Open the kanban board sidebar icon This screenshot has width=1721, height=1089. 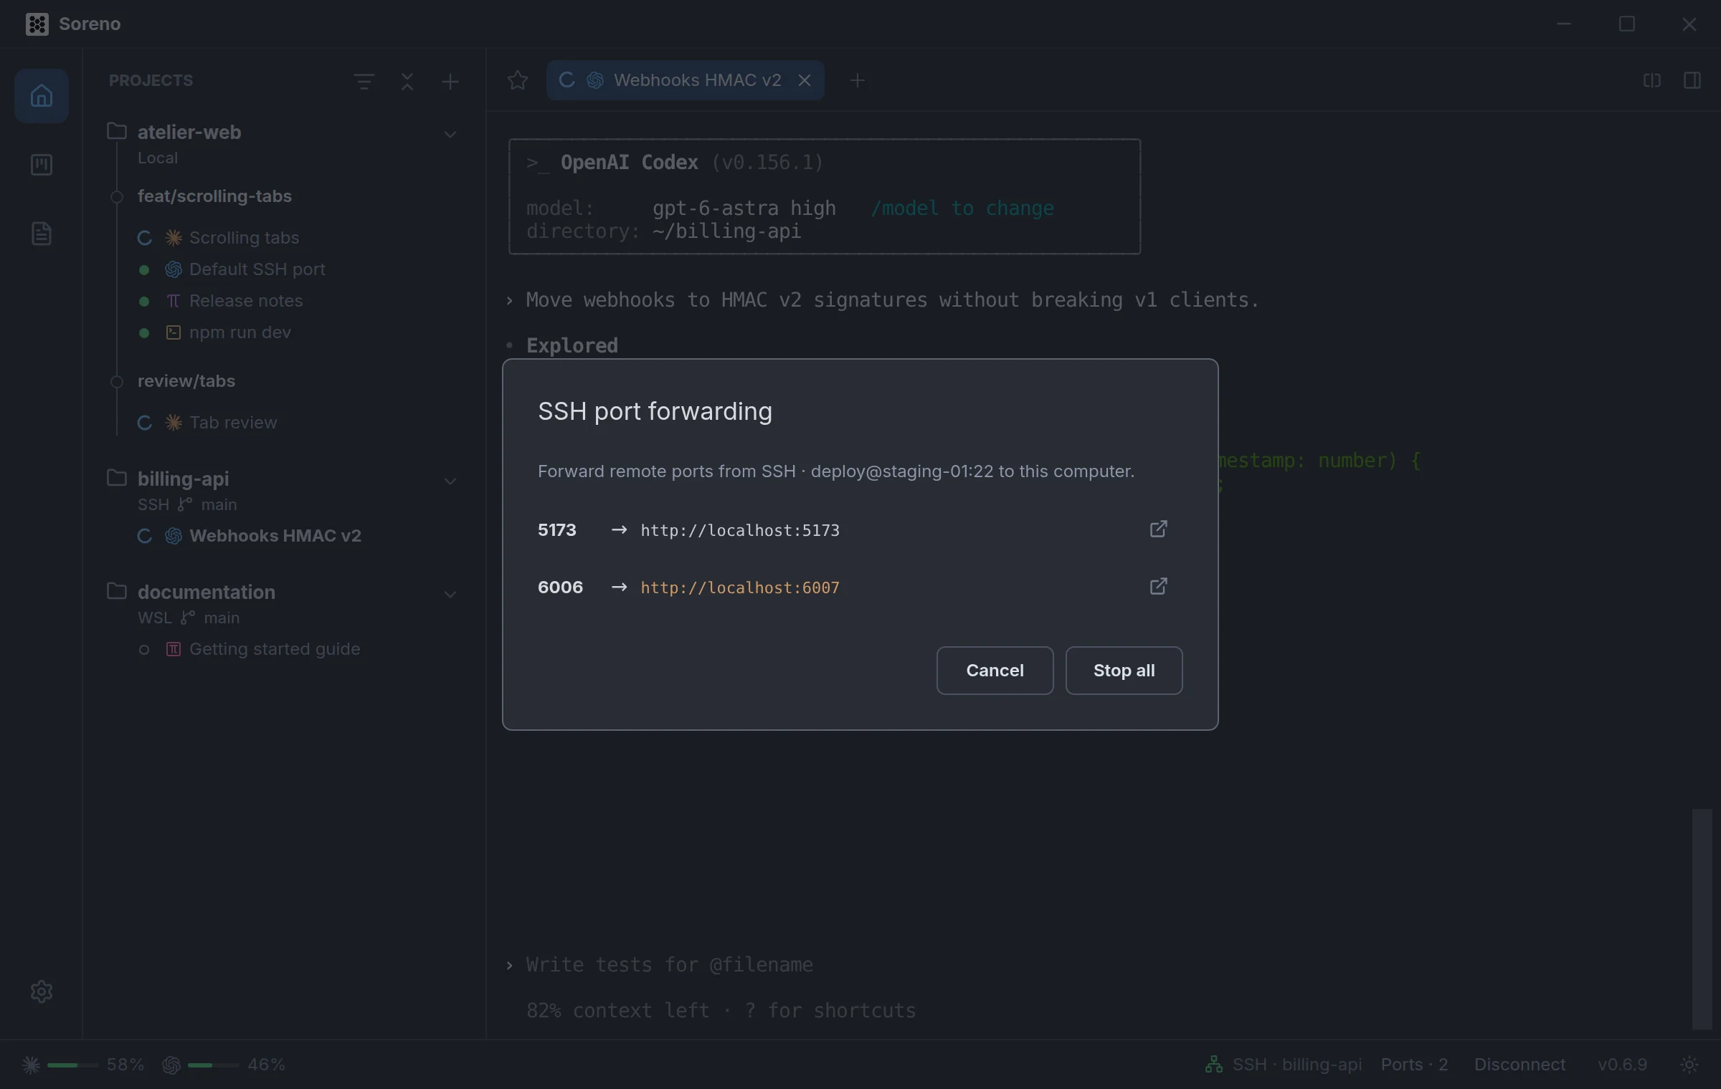click(42, 165)
